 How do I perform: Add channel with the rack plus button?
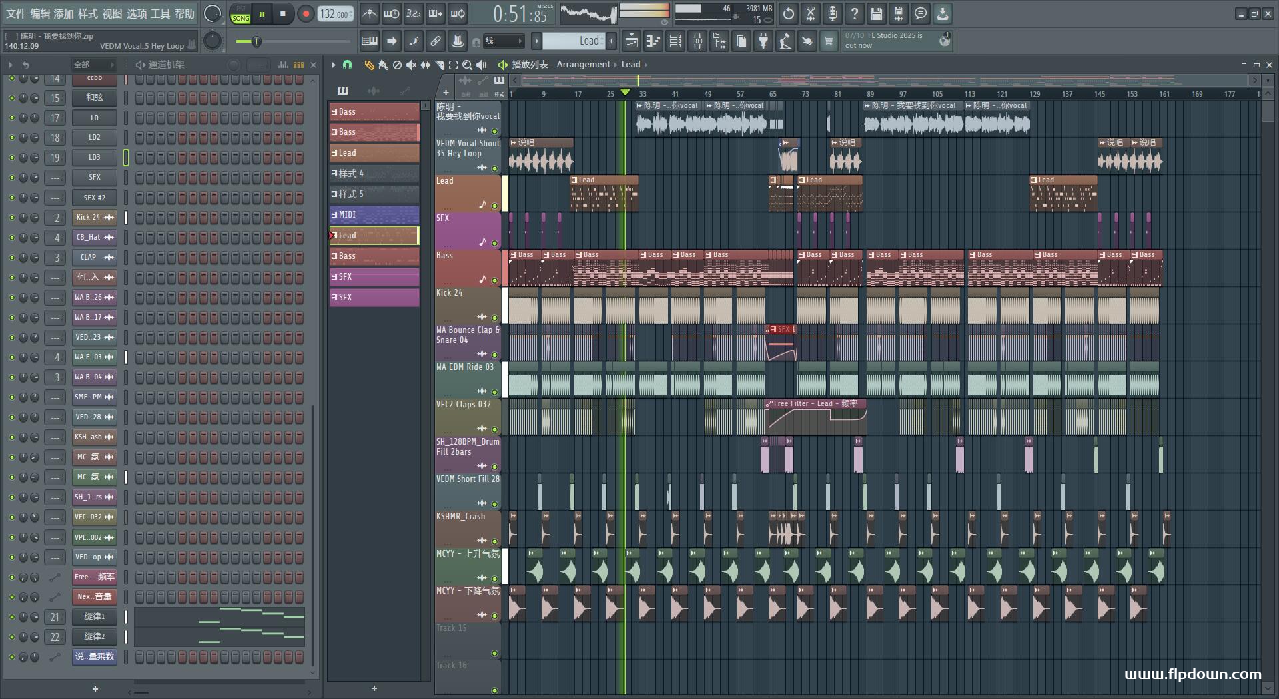coord(95,689)
